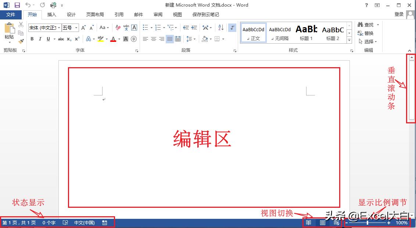Image resolution: width=416 pixels, height=228 pixels.
Task: Toggle italic formatting
Action: point(40,39)
